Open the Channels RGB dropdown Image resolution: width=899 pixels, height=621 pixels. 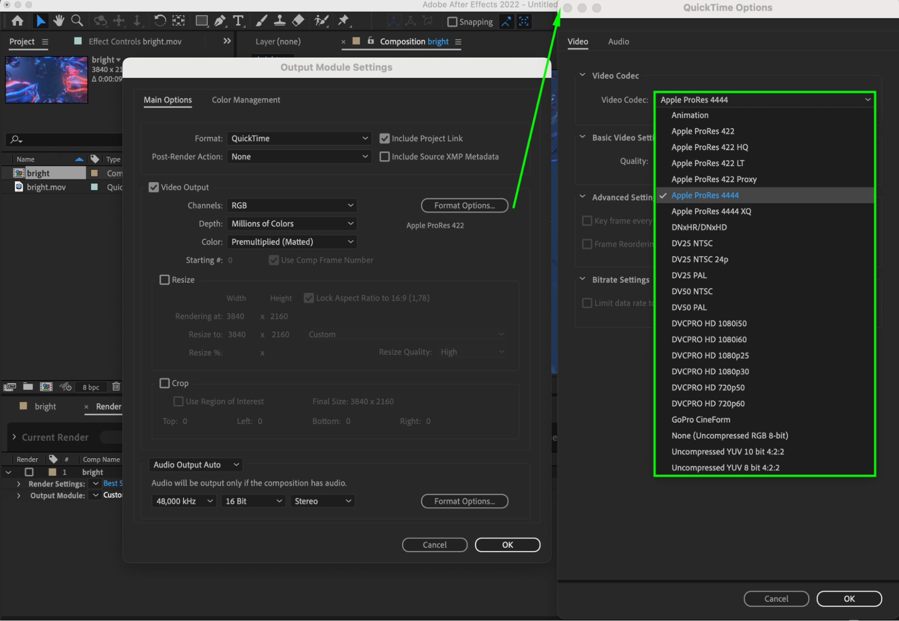[292, 206]
